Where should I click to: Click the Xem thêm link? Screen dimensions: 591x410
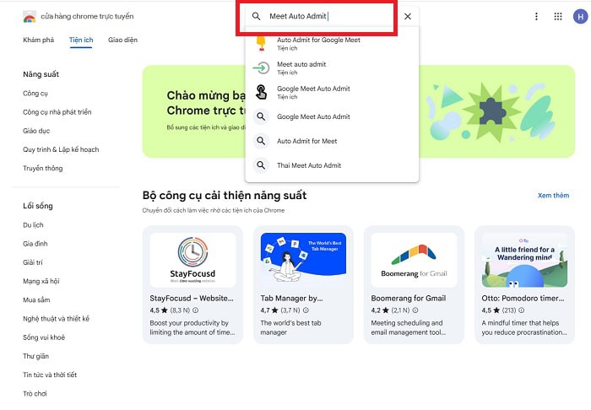tap(553, 196)
